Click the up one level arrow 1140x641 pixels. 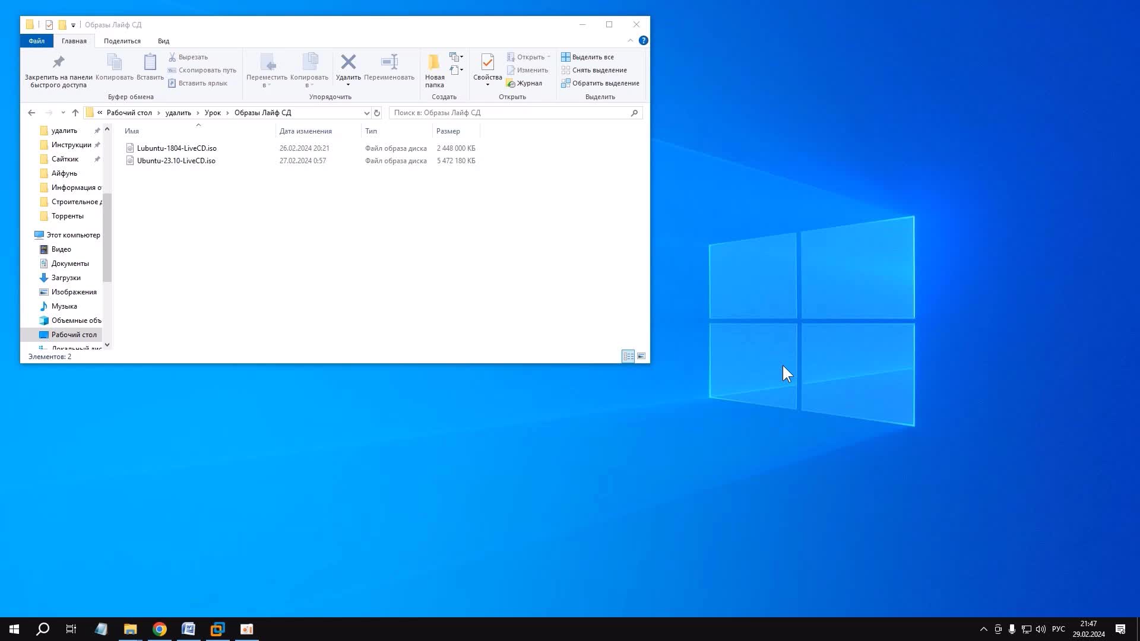click(x=75, y=113)
